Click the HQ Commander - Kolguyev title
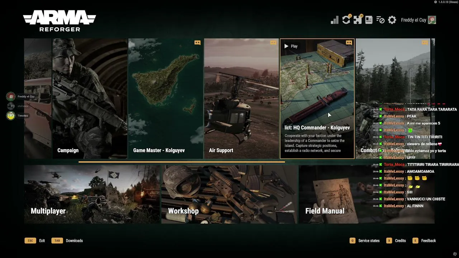 tap(317, 128)
